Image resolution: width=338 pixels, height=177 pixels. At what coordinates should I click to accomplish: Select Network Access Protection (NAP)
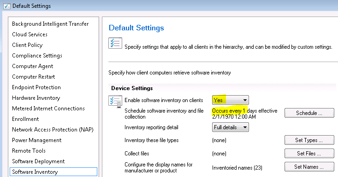point(53,130)
